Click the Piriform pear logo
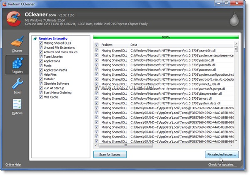Screen dimensions: 250x175 234,19
